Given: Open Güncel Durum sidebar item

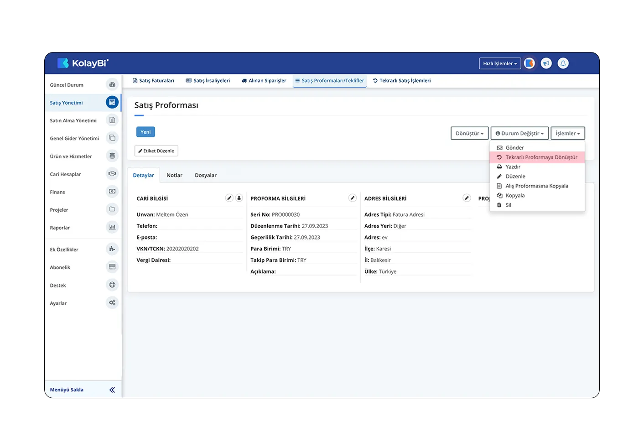Looking at the screenshot, I should [x=83, y=85].
